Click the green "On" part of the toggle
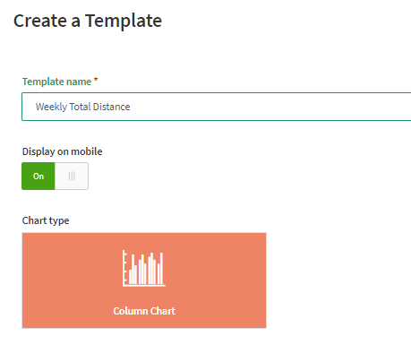The width and height of the screenshot is (411, 345). pyautogui.click(x=39, y=176)
